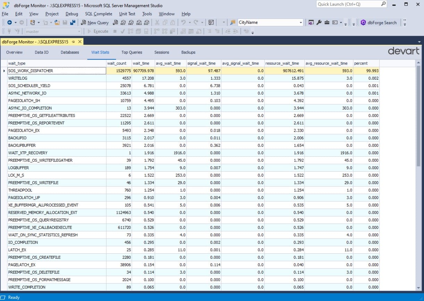Open the Debug menu
The image size is (424, 301).
(72, 14)
